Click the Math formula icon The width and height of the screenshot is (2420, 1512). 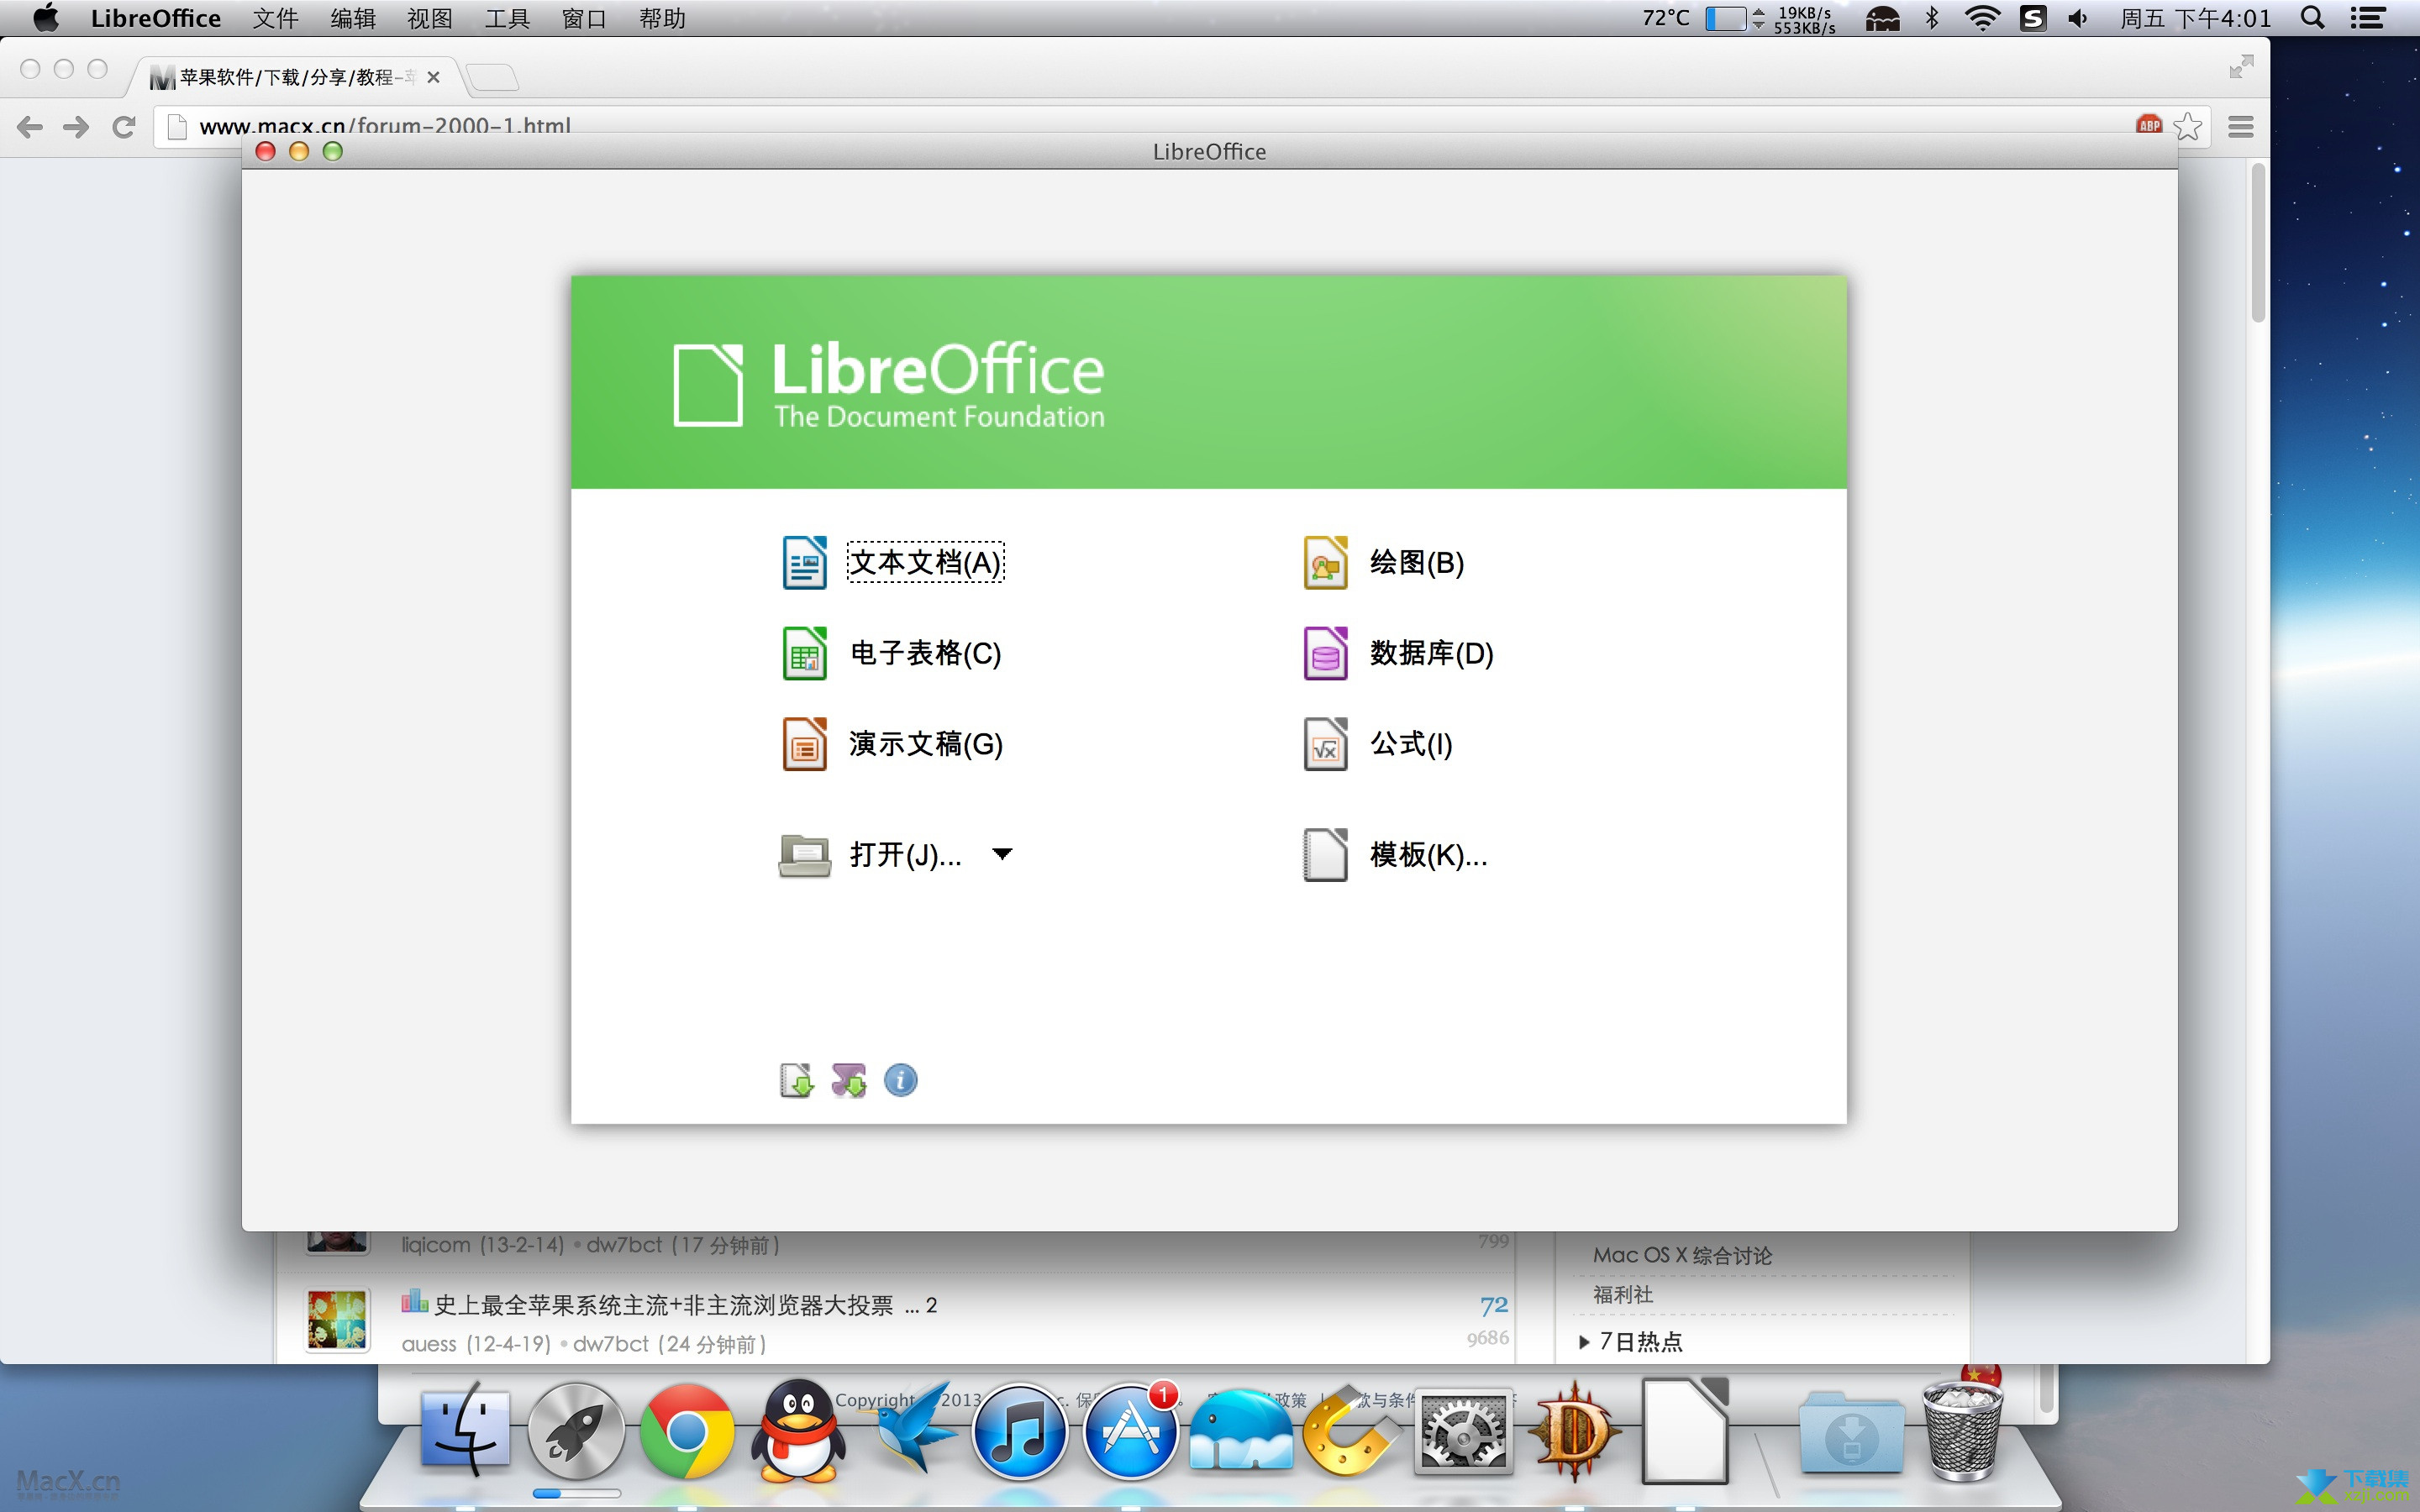[1325, 744]
